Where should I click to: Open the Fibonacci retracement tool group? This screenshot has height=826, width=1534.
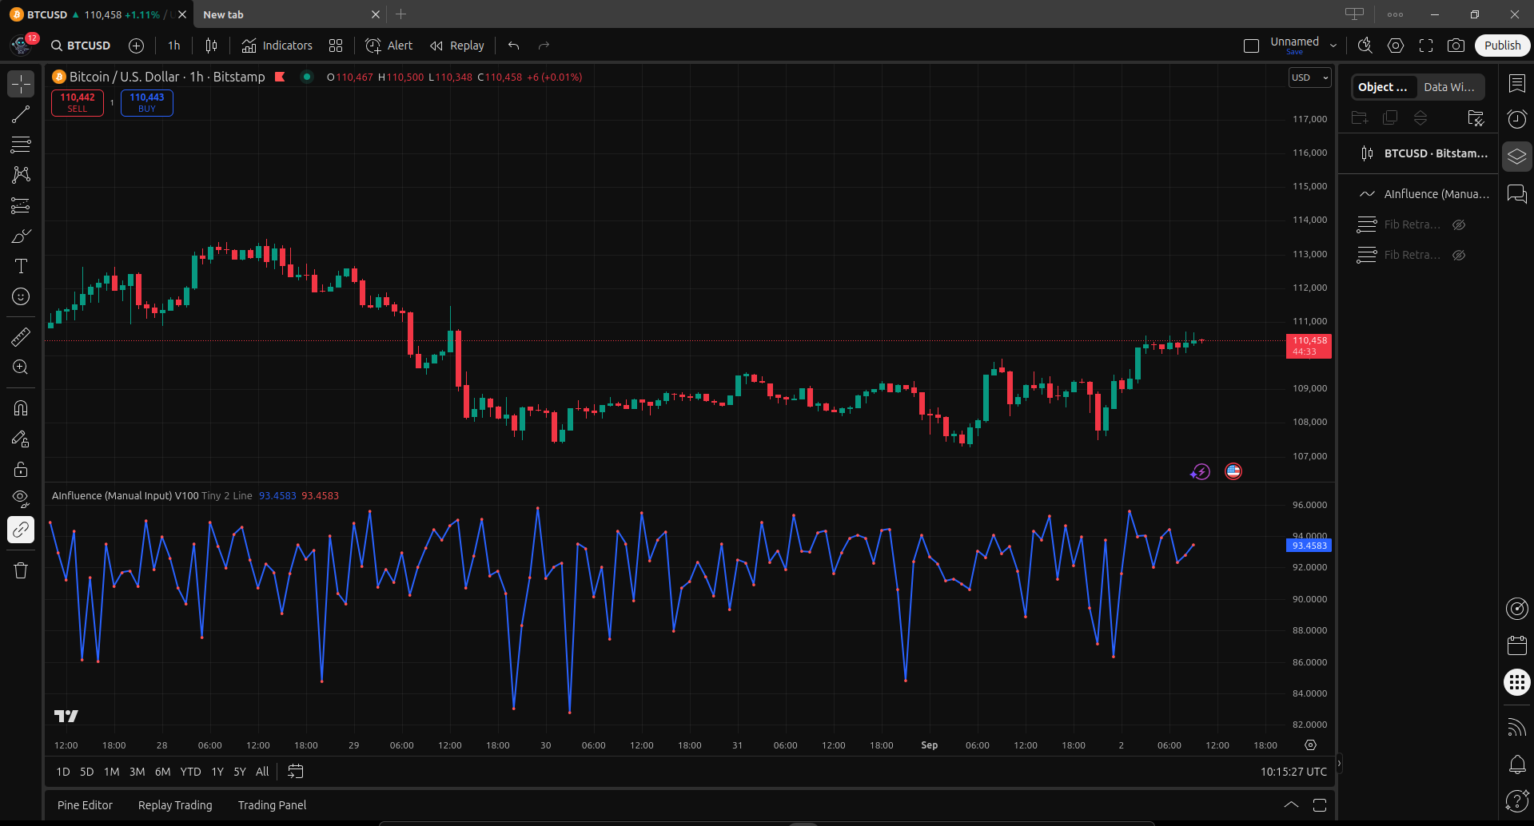point(21,145)
